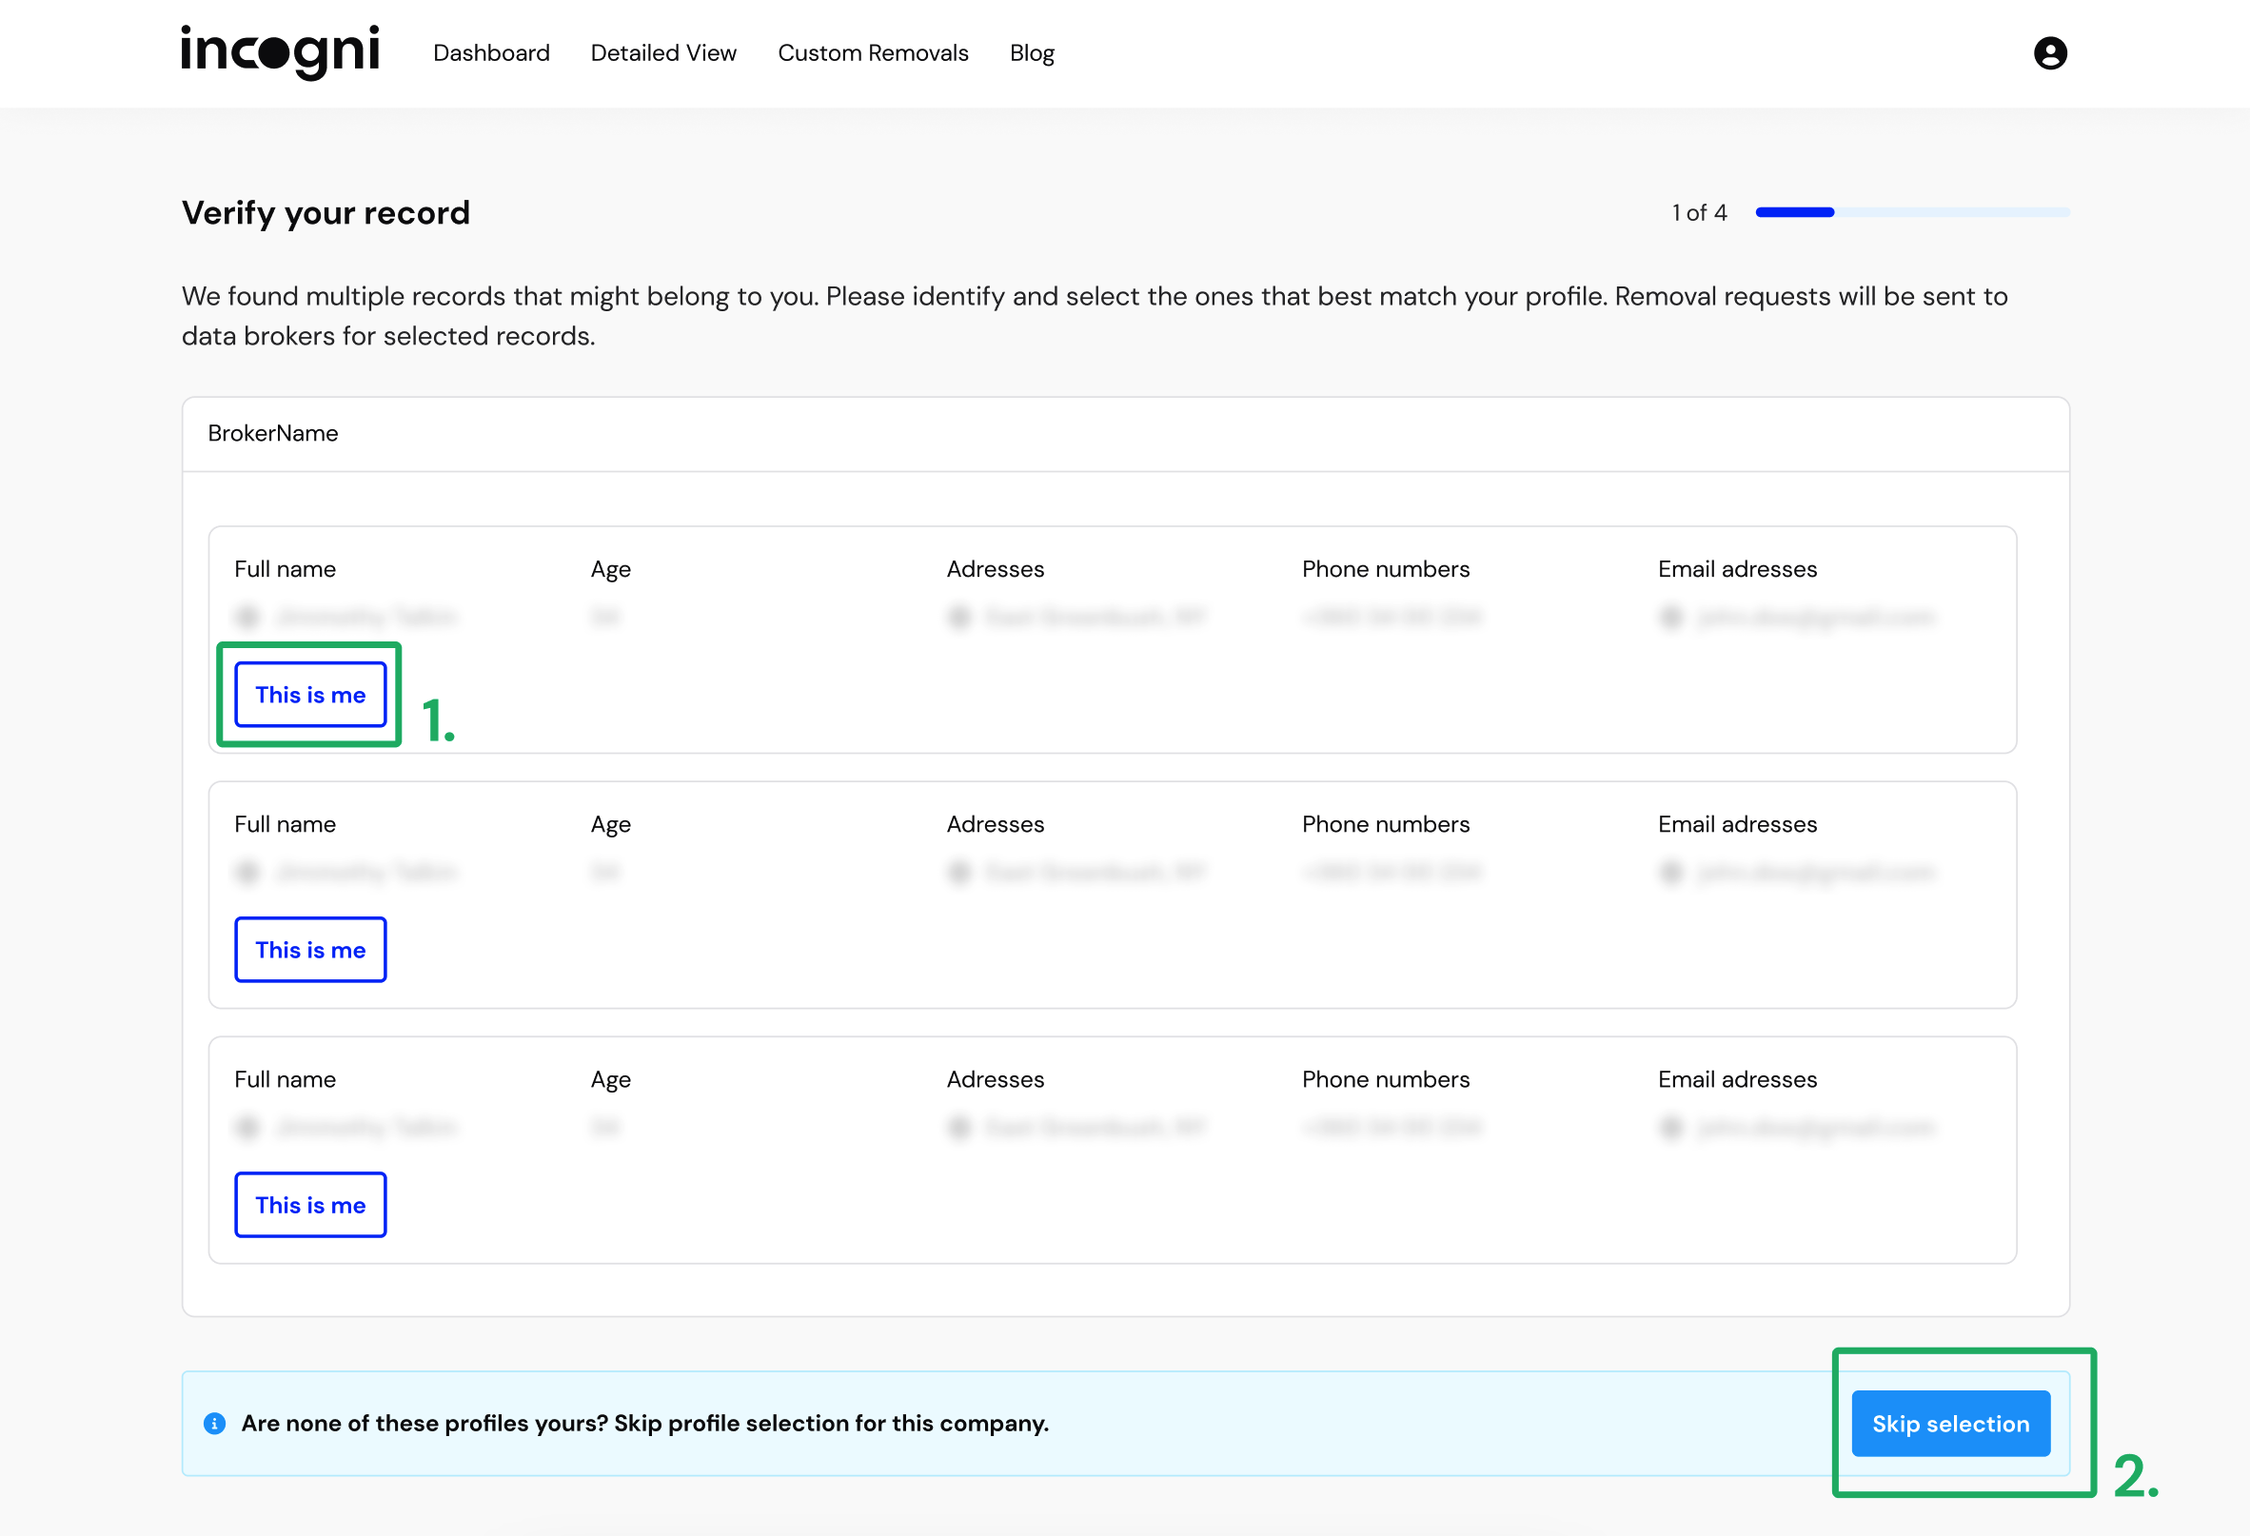Click the info icon in the skip banner
The height and width of the screenshot is (1536, 2250).
pyautogui.click(x=214, y=1424)
